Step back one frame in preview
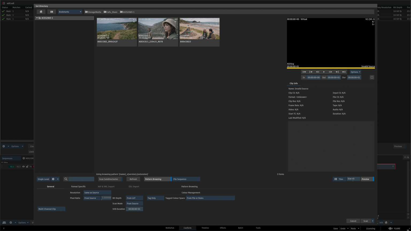The height and width of the screenshot is (231, 411). point(317,72)
